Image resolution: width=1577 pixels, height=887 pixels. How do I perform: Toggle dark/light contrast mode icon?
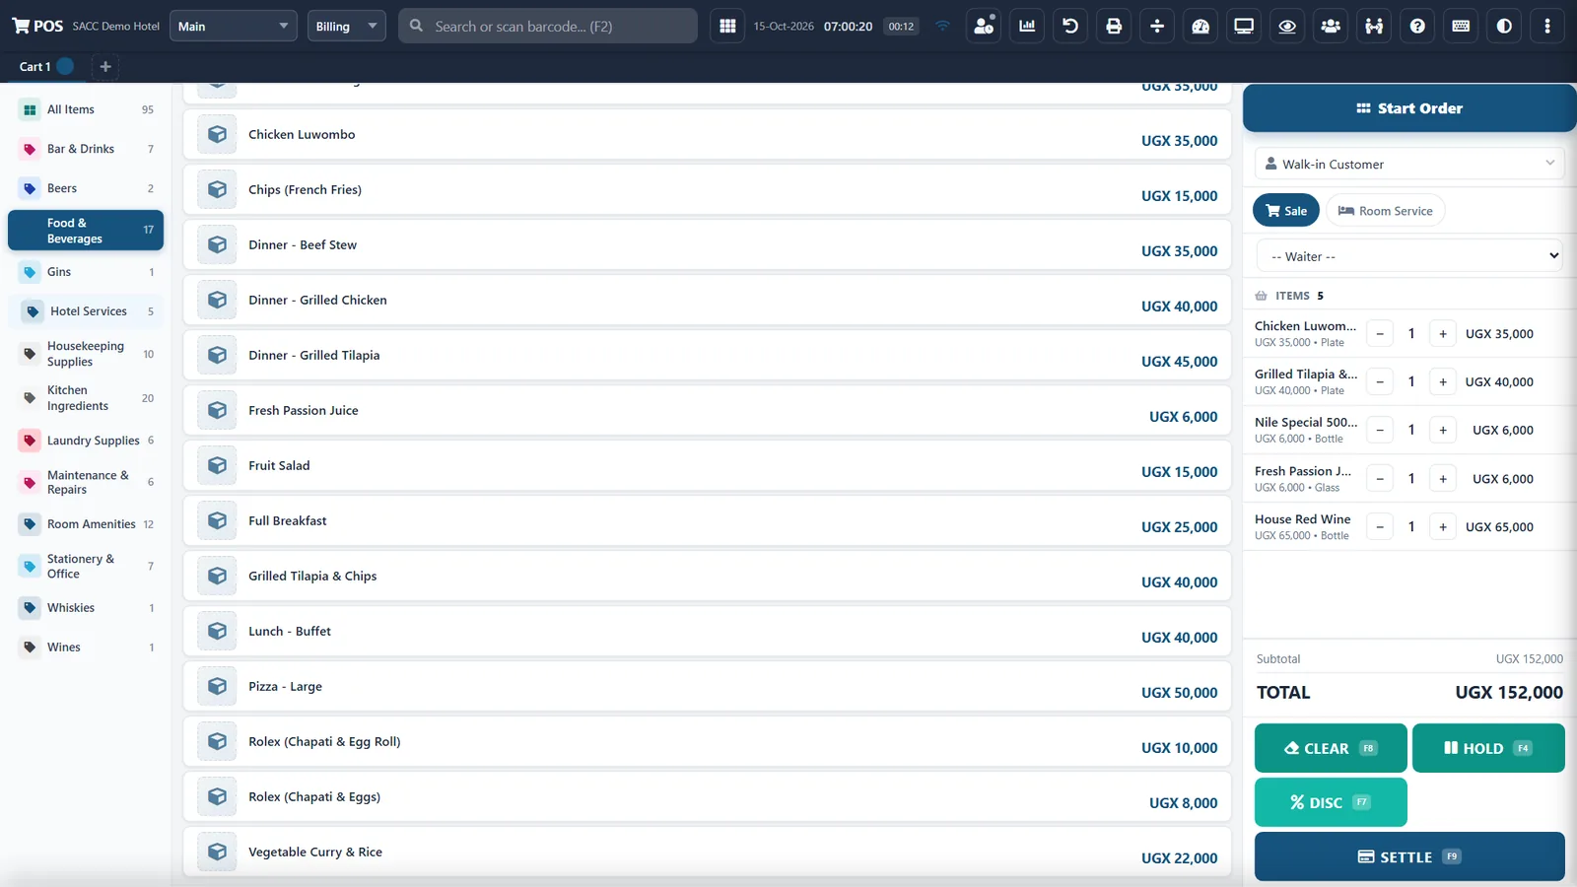(1504, 27)
